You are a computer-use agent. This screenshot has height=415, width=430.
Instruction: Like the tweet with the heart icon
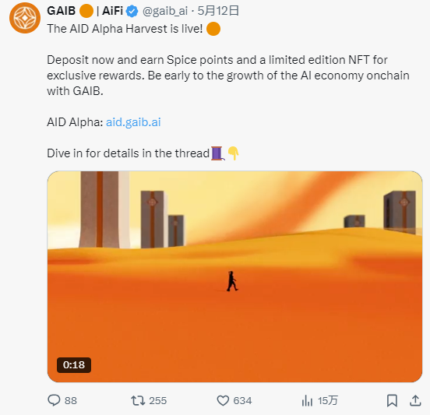click(223, 401)
